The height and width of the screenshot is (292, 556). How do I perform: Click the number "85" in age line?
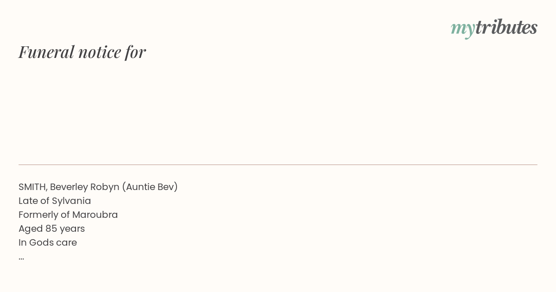[51, 229]
